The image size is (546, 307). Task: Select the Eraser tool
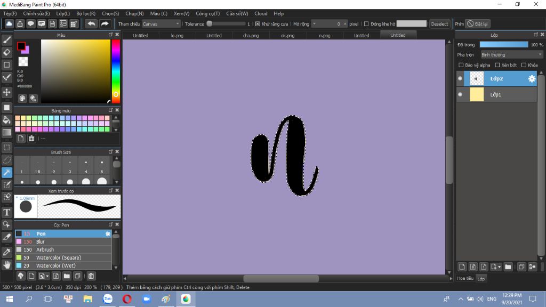[6, 52]
